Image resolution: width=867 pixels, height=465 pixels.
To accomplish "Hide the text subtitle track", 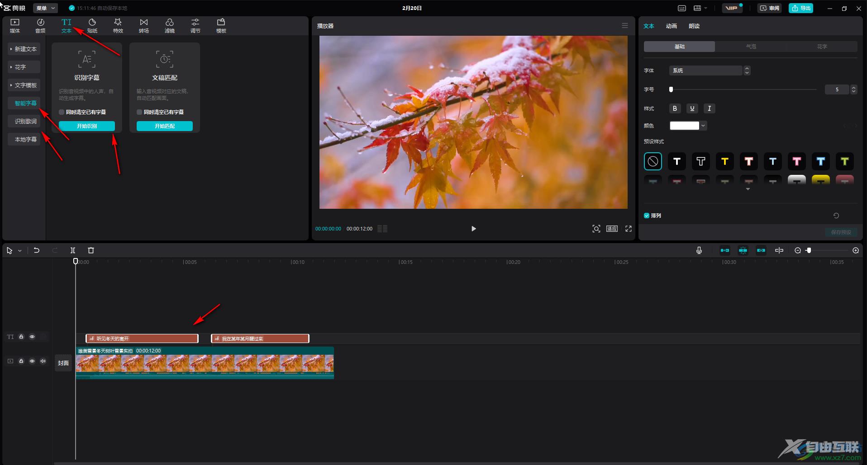I will click(32, 337).
